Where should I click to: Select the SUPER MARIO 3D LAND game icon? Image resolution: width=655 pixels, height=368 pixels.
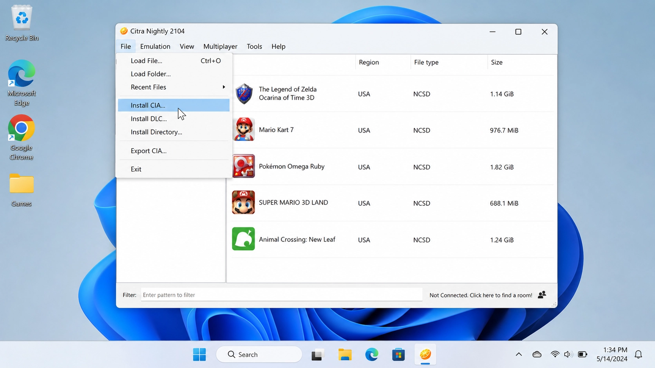coord(243,203)
